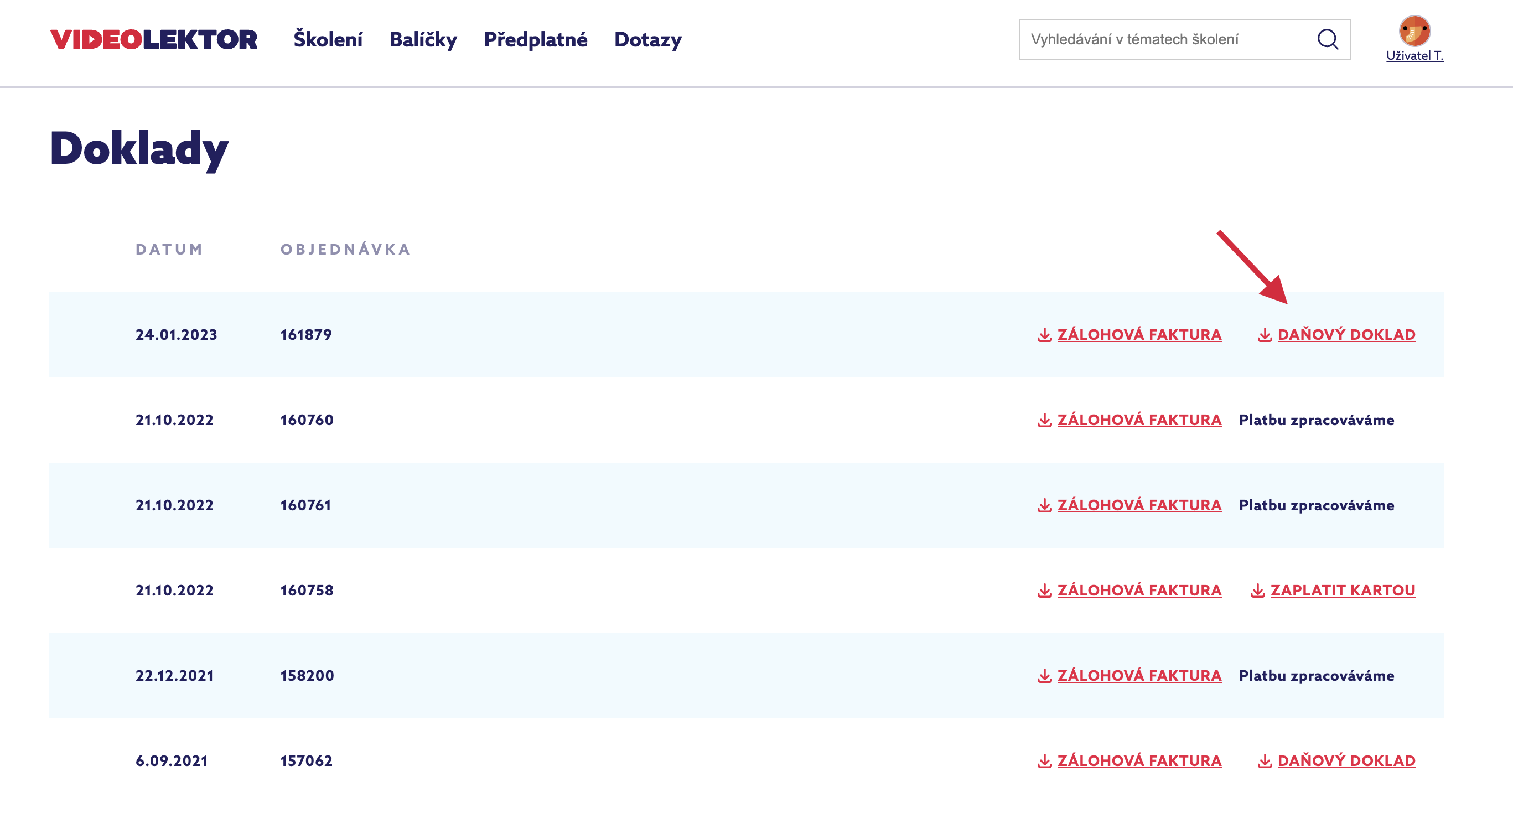Viewport: 1513px width, 813px height.
Task: Click Platbu zpracováváme status for order 160761
Action: coord(1316,505)
